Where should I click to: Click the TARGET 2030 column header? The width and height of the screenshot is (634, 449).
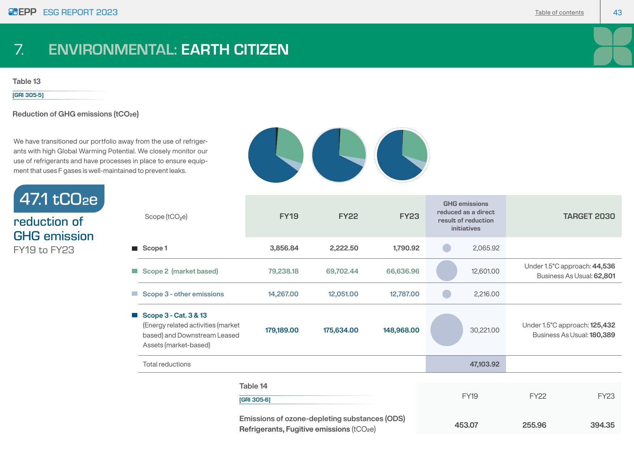(x=589, y=216)
